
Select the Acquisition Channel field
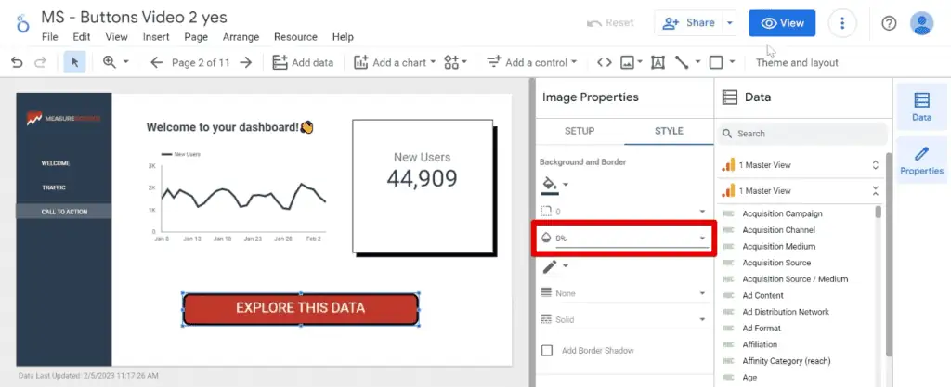point(778,230)
